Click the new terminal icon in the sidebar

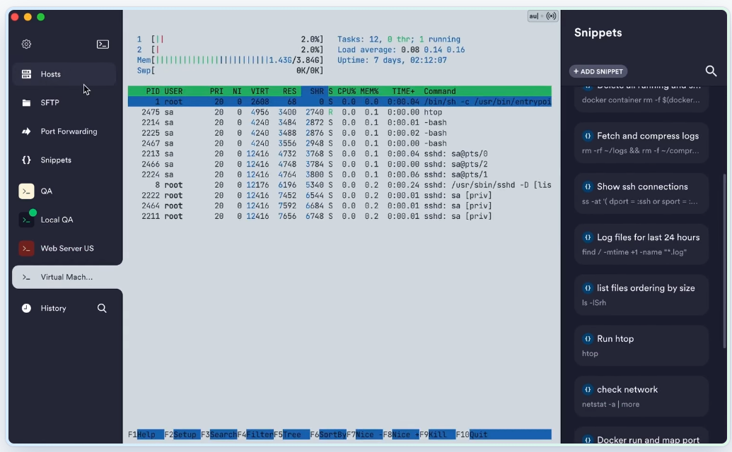103,44
